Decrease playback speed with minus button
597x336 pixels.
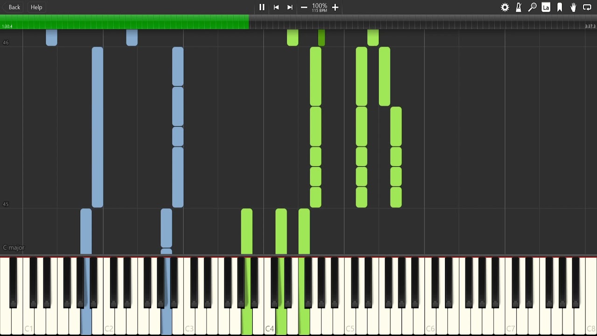[x=304, y=7]
